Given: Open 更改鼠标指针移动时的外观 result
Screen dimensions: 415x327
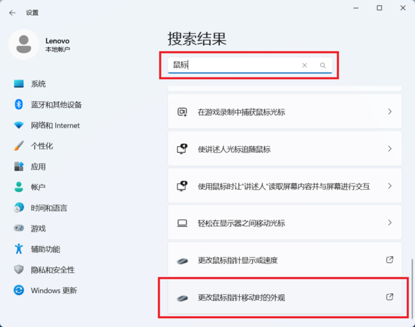Looking at the screenshot, I should pyautogui.click(x=242, y=297).
